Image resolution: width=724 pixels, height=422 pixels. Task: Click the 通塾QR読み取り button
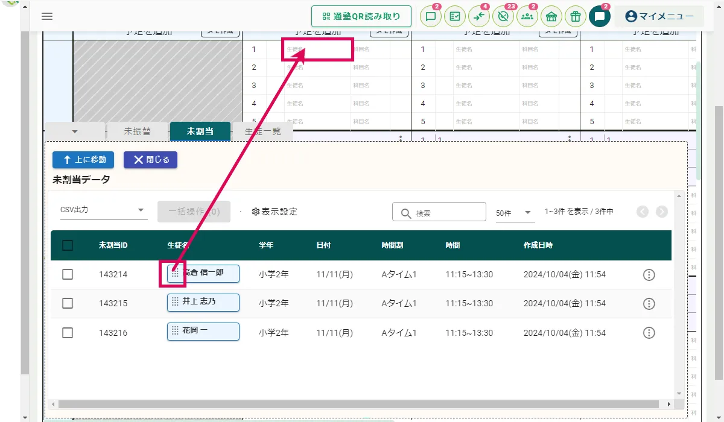pyautogui.click(x=361, y=16)
